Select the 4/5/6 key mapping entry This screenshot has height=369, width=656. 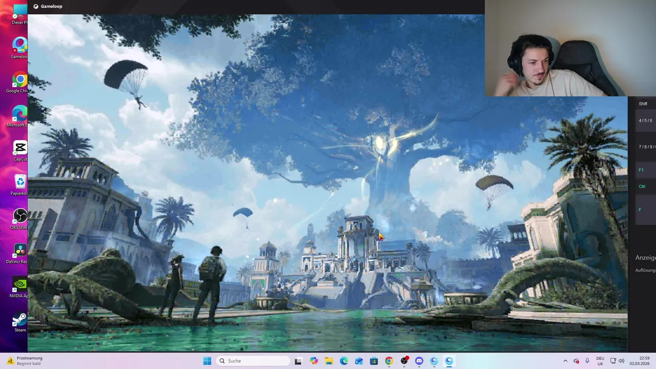click(x=645, y=120)
